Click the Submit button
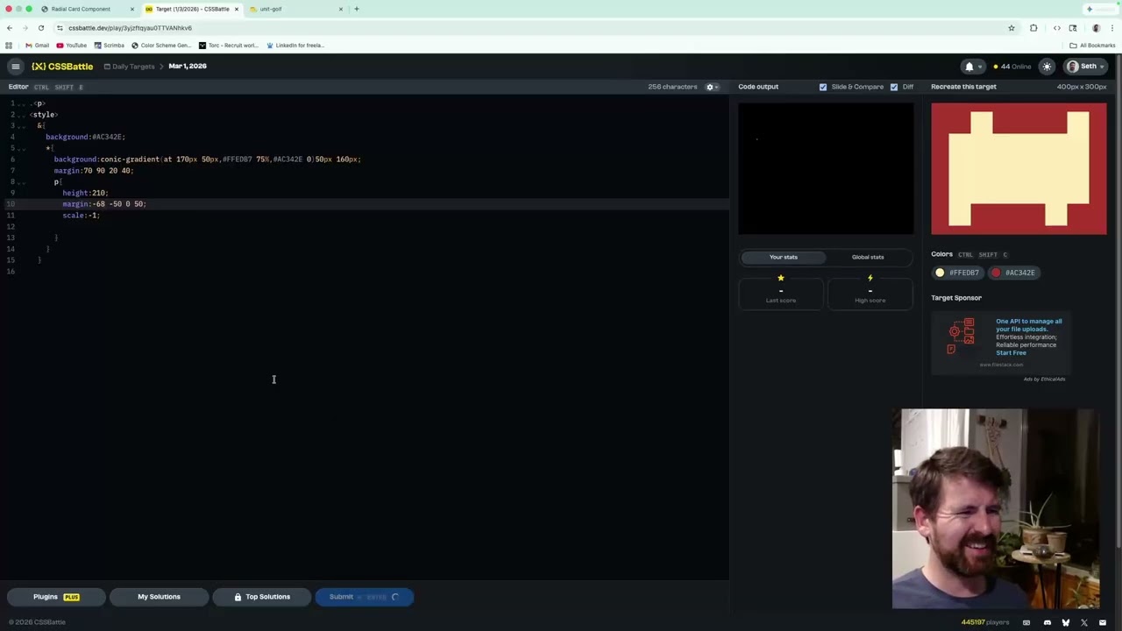This screenshot has width=1122, height=631. pos(364,597)
